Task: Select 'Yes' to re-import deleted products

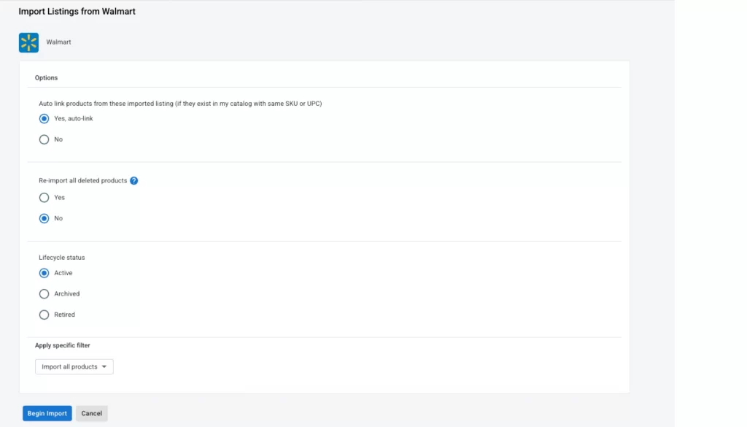Action: (x=44, y=198)
